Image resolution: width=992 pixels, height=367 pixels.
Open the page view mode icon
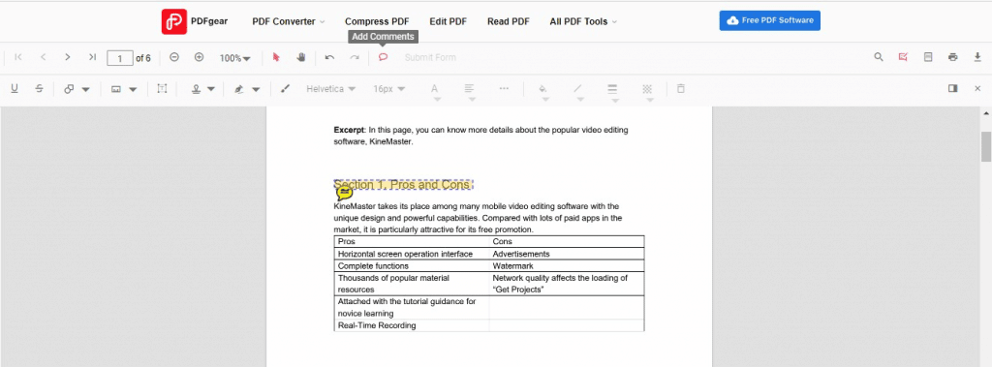928,57
